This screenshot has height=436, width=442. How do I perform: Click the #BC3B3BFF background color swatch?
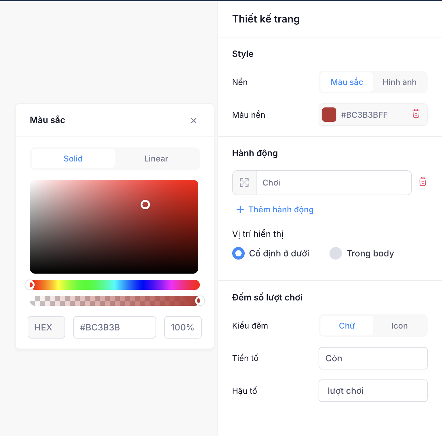click(x=329, y=115)
